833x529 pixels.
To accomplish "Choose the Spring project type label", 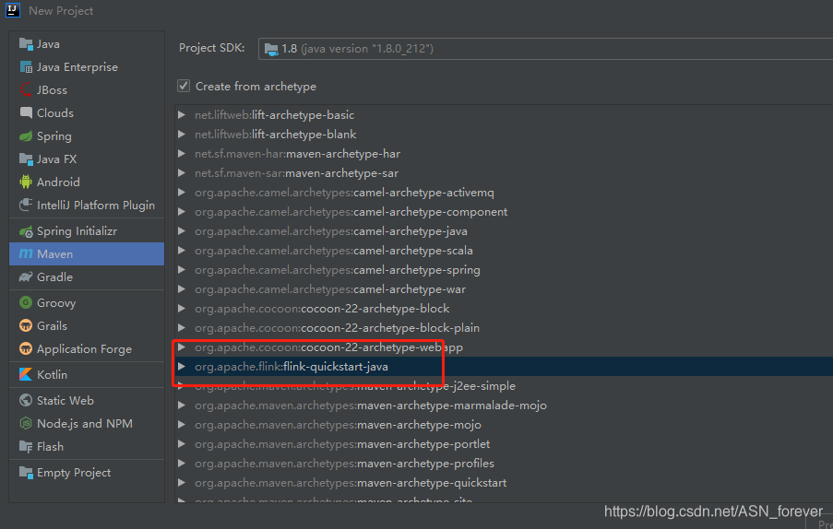I will [x=54, y=136].
